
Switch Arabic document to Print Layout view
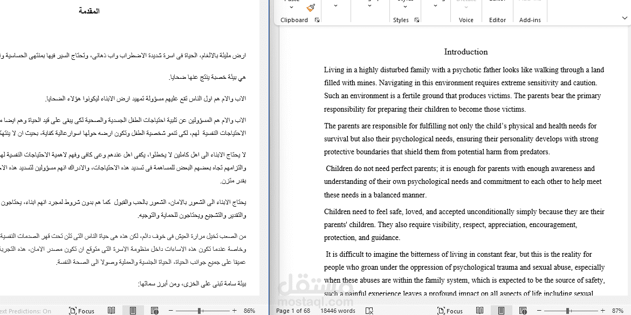click(x=133, y=311)
